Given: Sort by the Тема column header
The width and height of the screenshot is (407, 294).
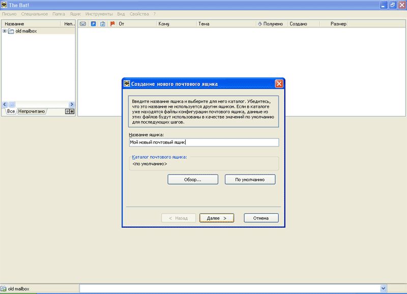Looking at the screenshot, I should click(x=226, y=24).
